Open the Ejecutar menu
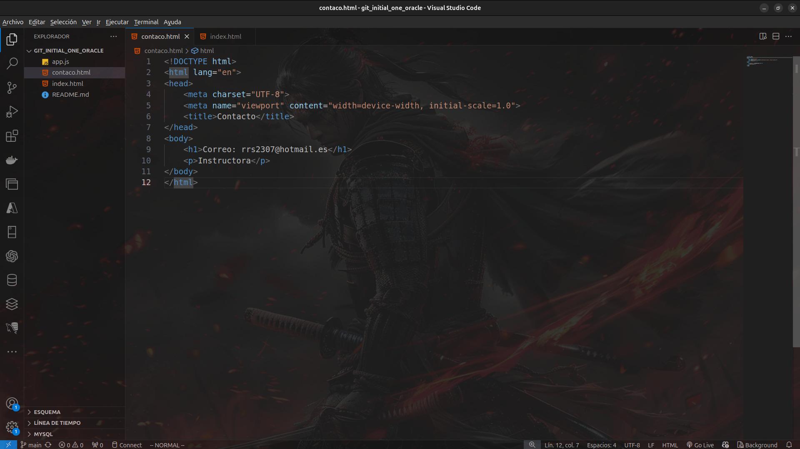Screen dimensions: 800x449 117,22
